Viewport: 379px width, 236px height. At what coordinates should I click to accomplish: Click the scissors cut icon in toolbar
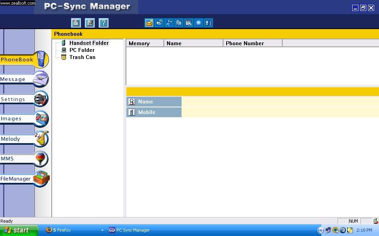click(x=169, y=23)
